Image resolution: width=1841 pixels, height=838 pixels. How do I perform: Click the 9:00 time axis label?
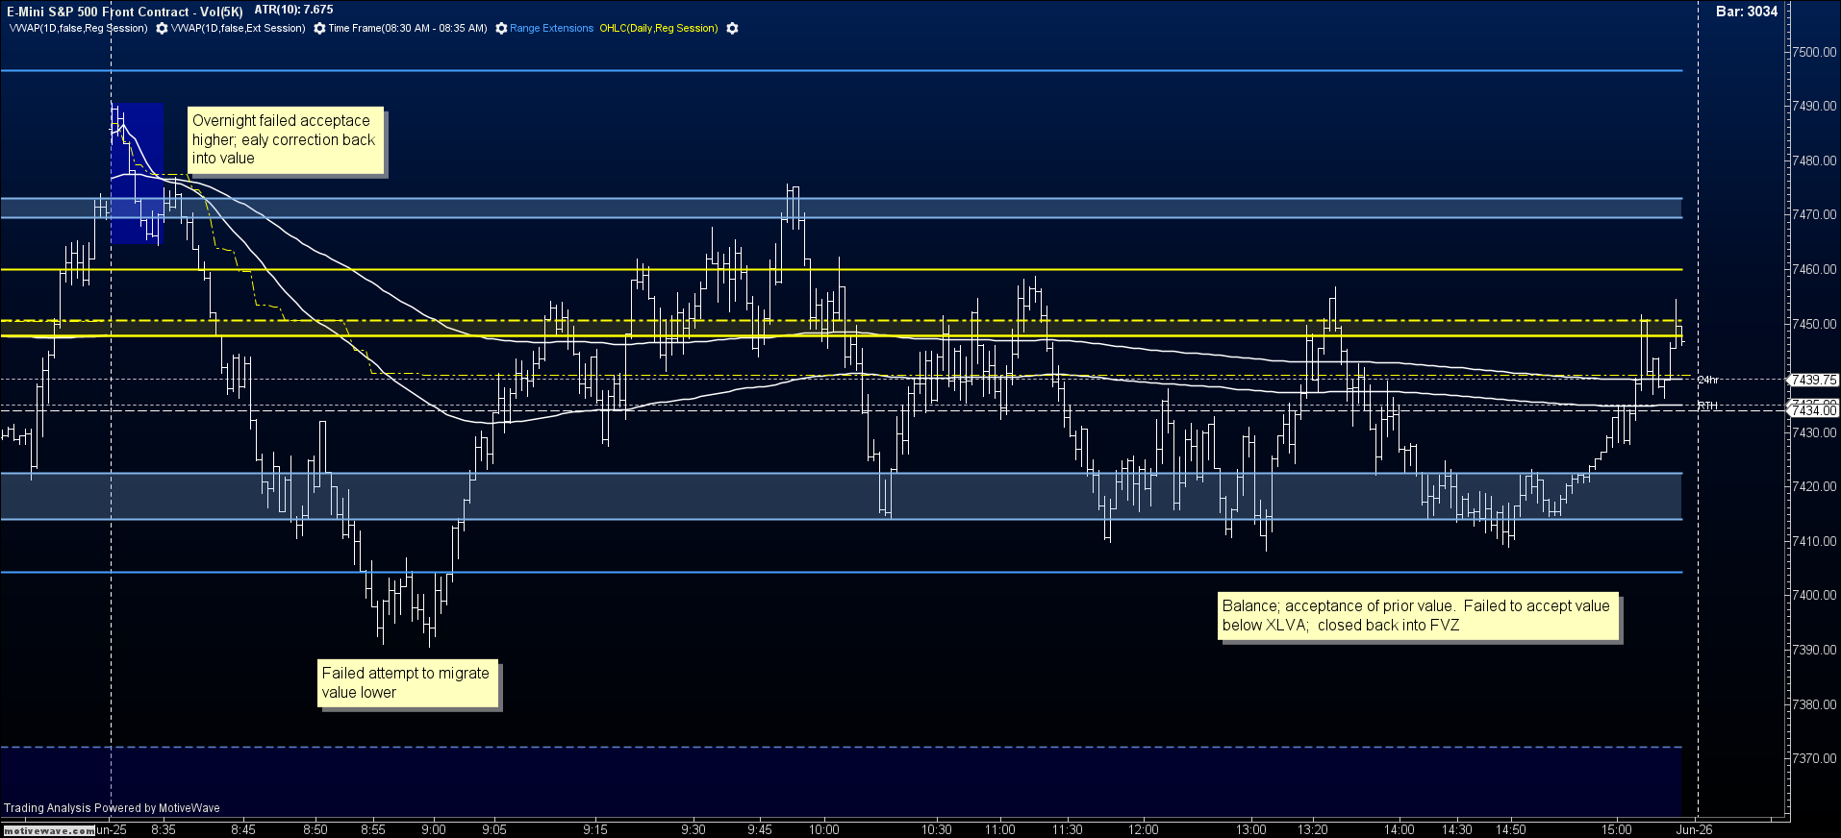[x=434, y=829]
